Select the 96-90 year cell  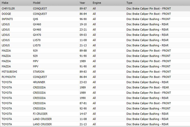pyautogui.click(x=83, y=19)
